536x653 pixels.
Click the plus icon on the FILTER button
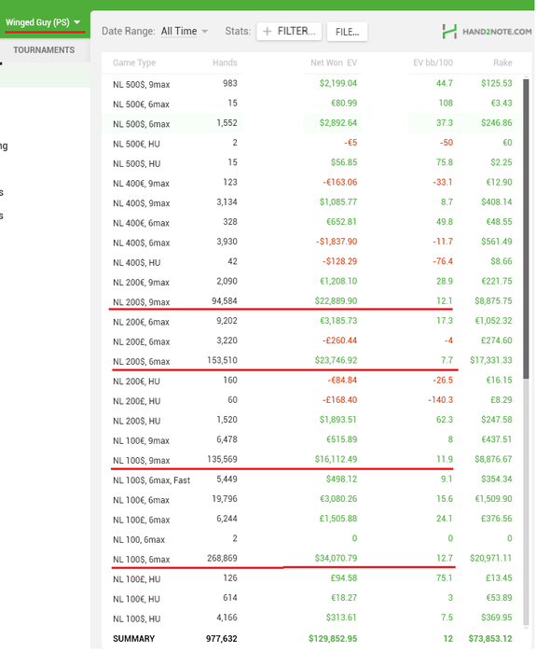268,32
